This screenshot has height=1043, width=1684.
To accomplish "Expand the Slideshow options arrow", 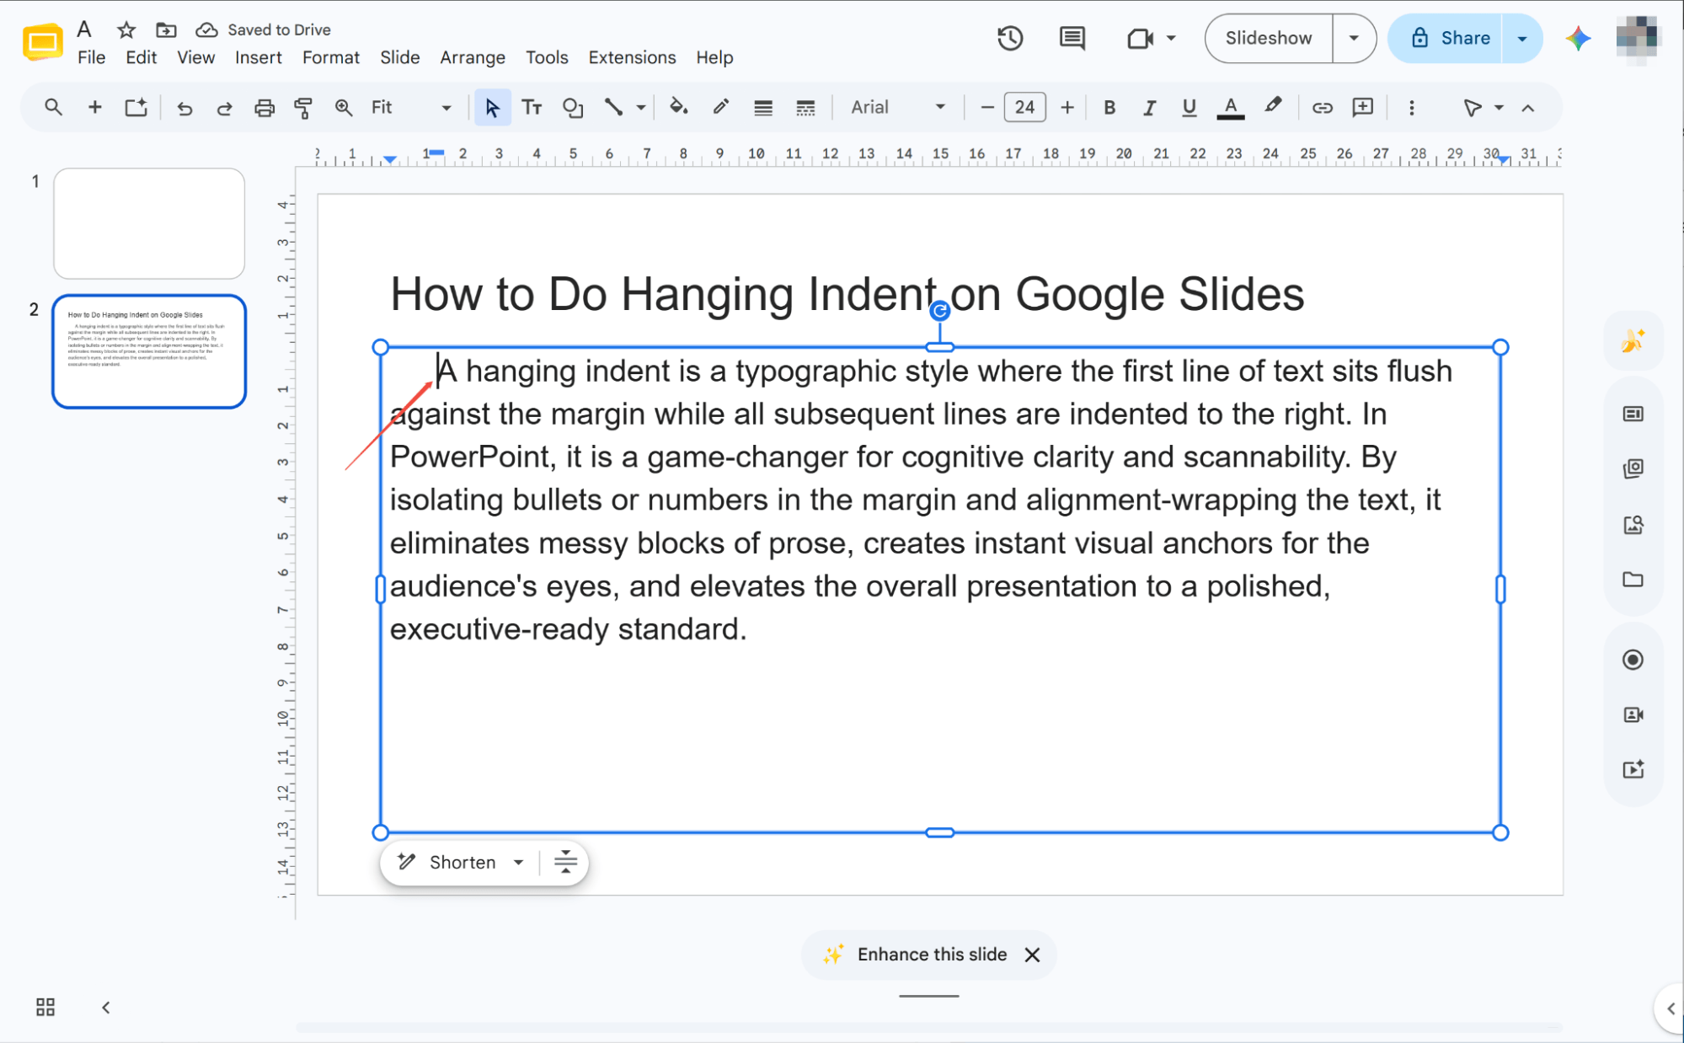I will click(x=1354, y=38).
